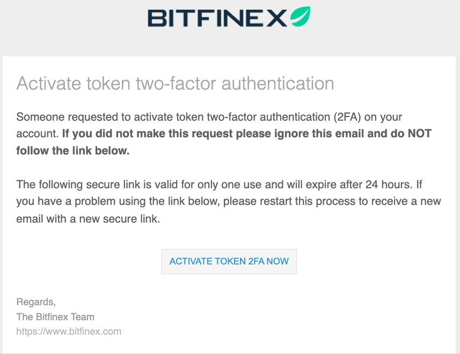The height and width of the screenshot is (354, 460).
Task: Click the 'please ignore this email' bold phrase
Action: pos(300,134)
